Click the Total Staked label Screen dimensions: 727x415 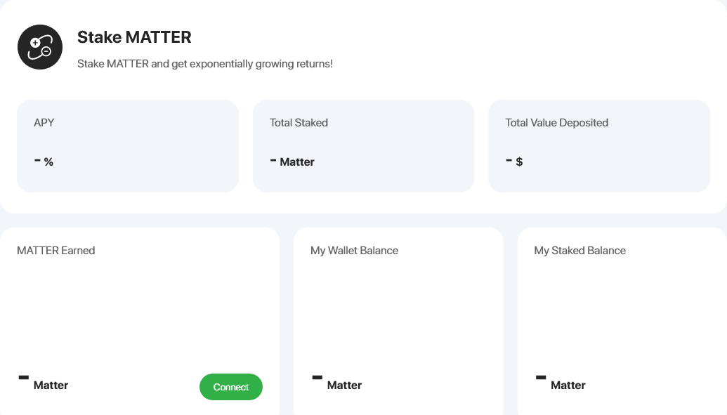click(299, 122)
